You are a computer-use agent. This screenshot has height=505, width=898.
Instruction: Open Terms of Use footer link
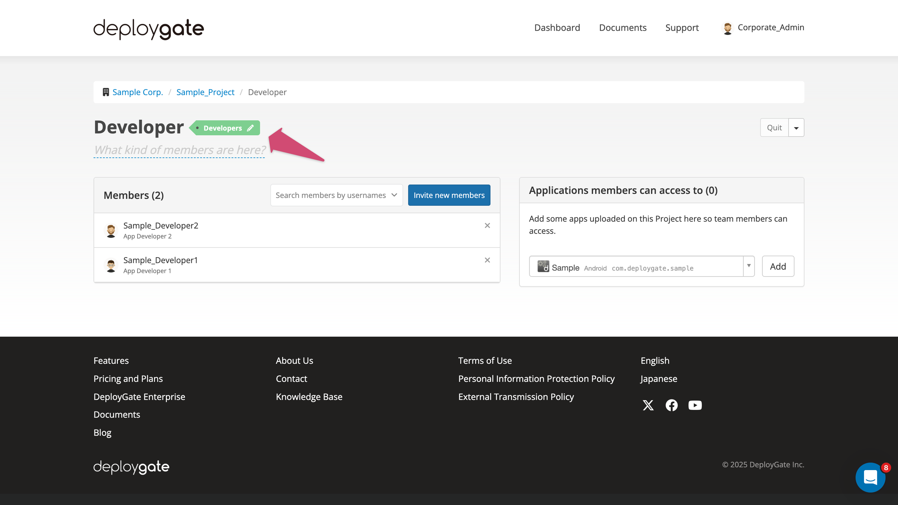pos(485,360)
